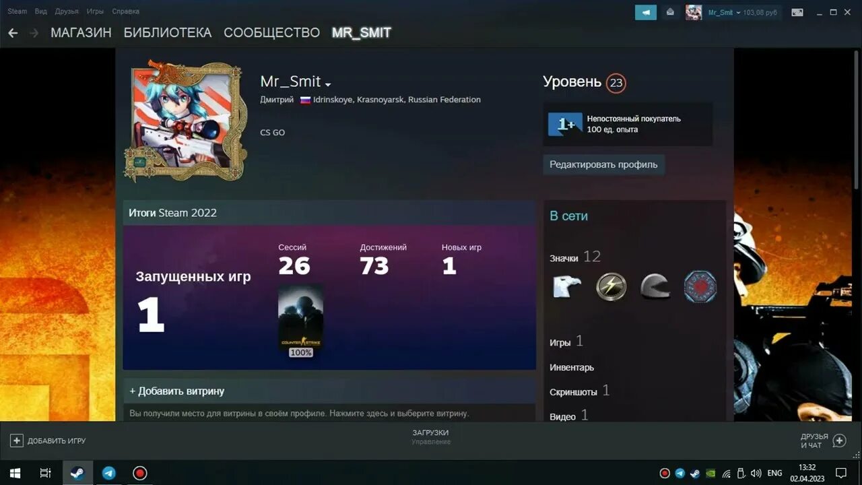
Task: Click the Russian flag icon beside location
Action: coord(305,100)
